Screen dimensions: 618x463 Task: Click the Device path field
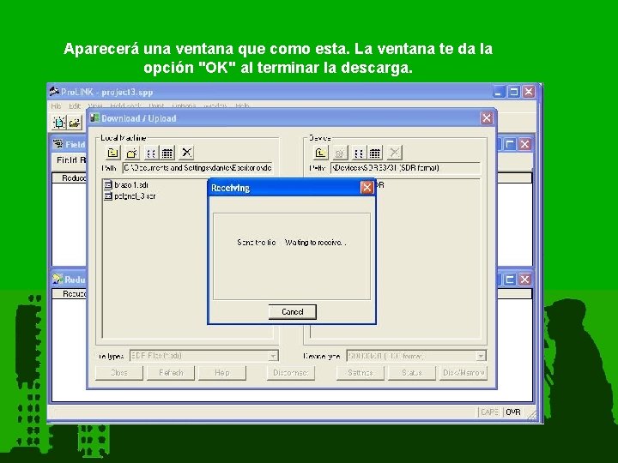click(405, 168)
